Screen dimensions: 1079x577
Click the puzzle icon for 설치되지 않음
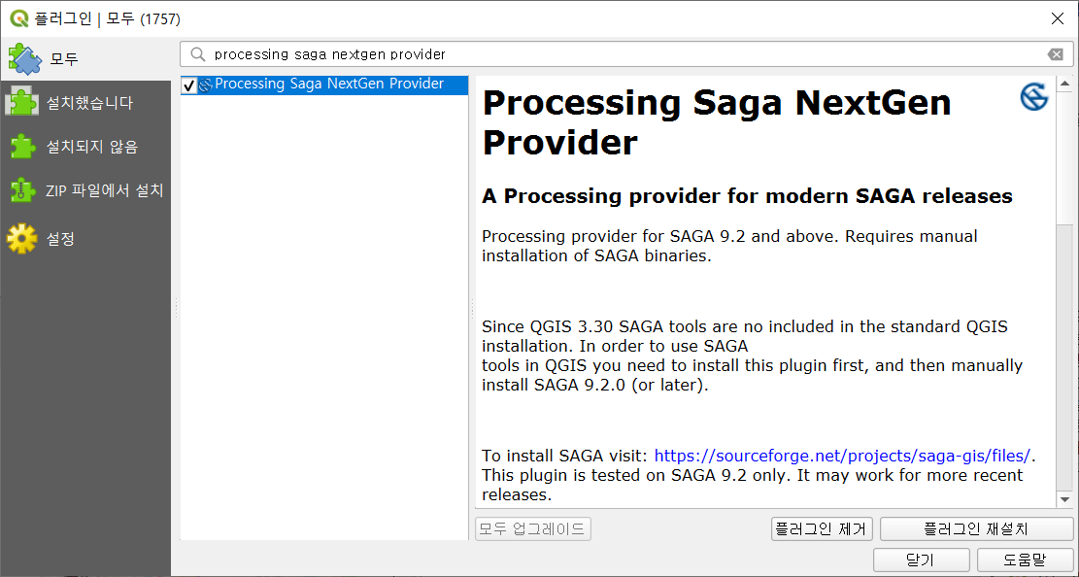click(22, 147)
